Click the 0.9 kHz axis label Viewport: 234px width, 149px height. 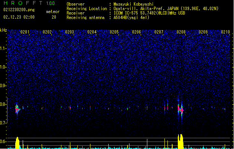pos(3,86)
